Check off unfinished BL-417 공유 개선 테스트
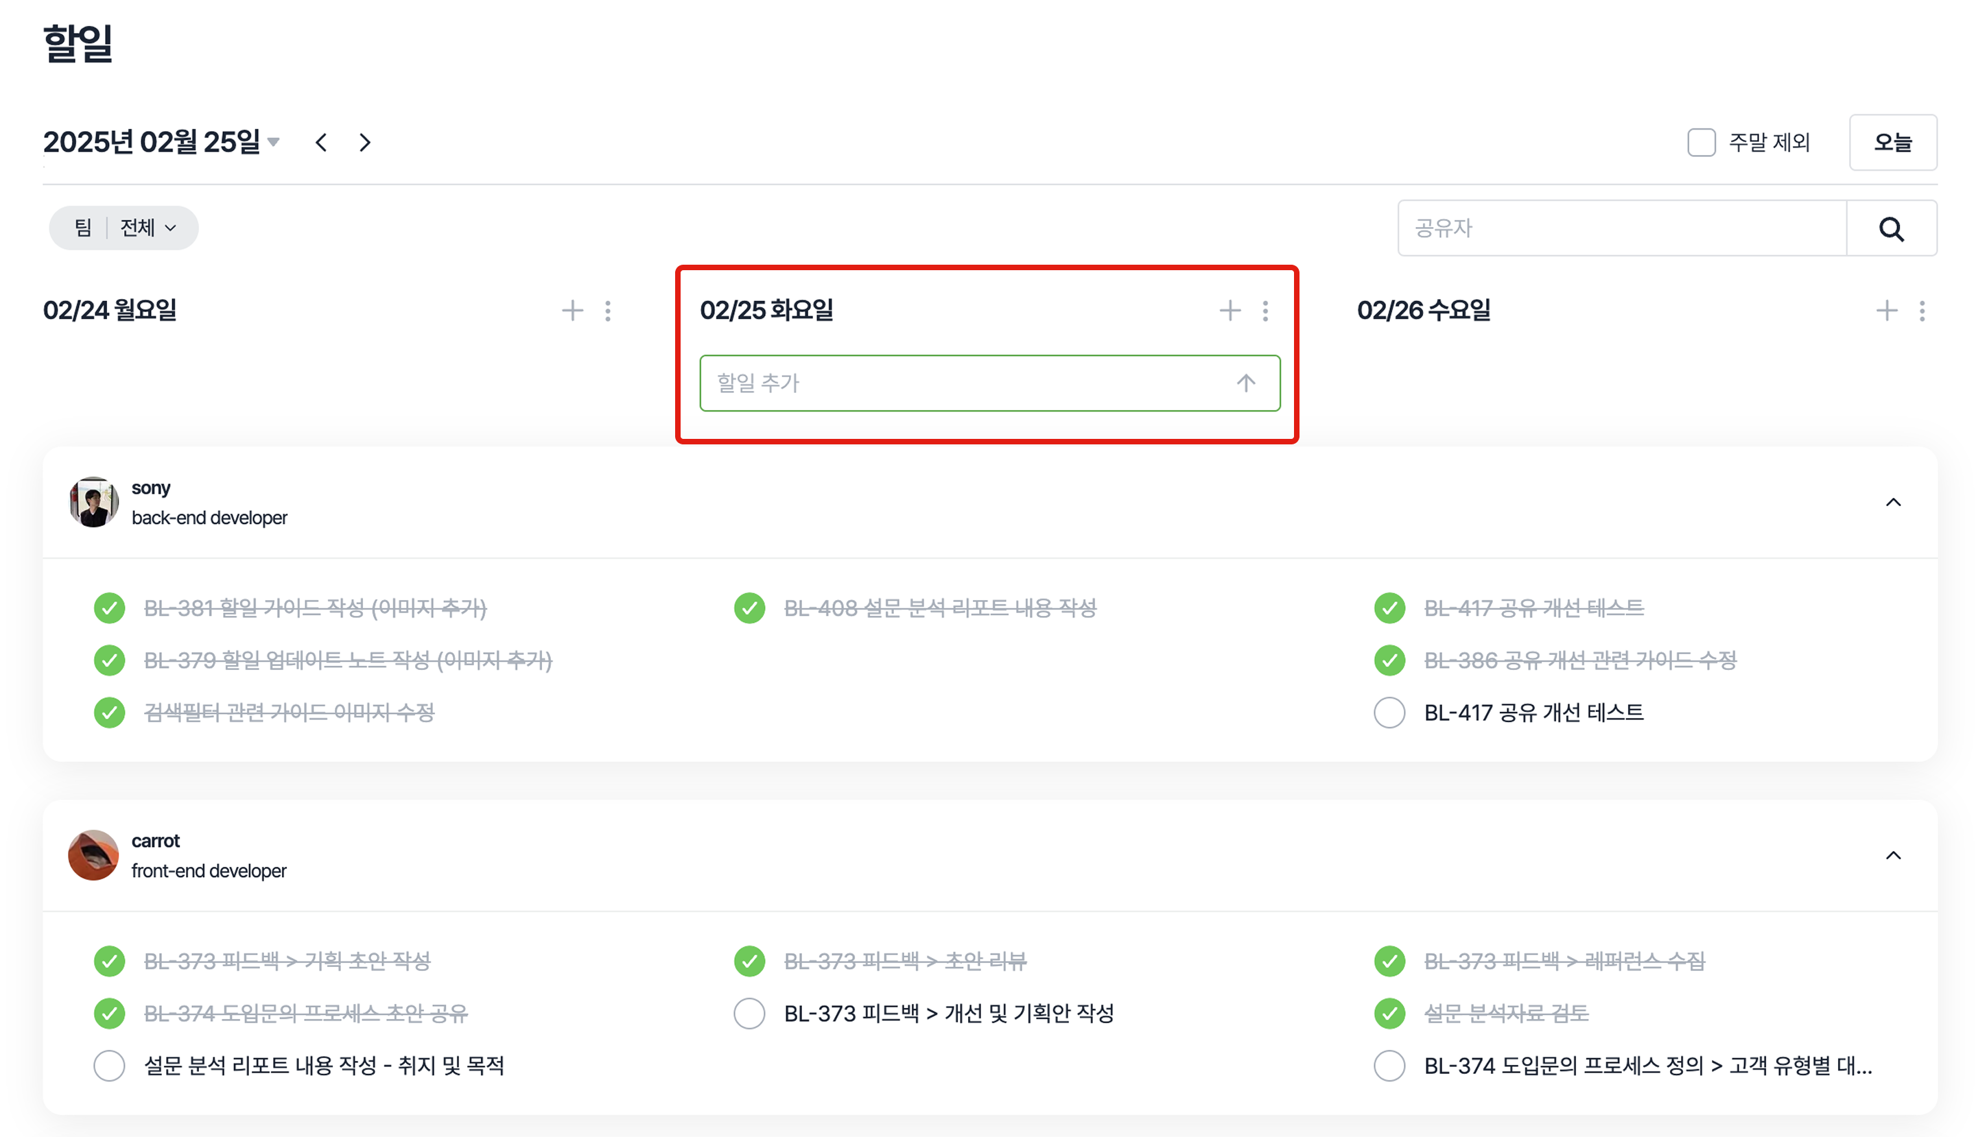The height and width of the screenshot is (1137, 1976). pyautogui.click(x=1389, y=713)
